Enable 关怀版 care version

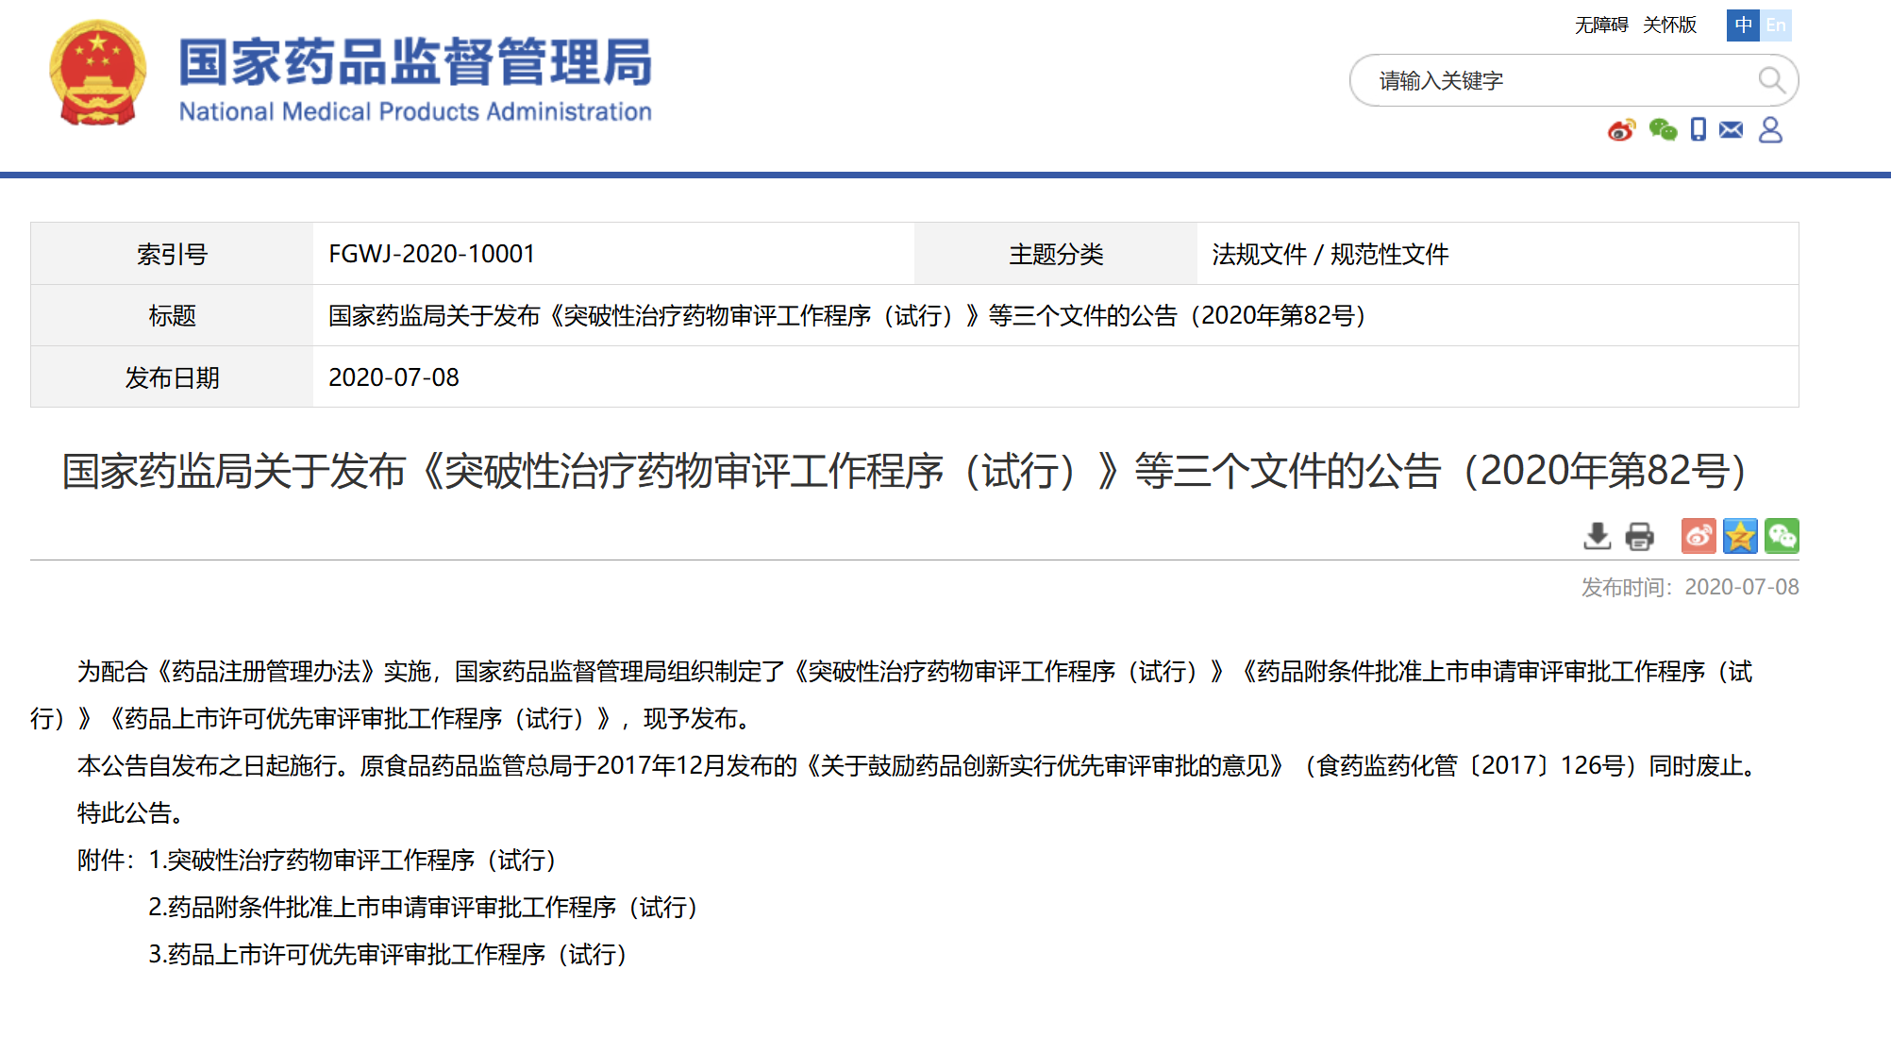[1669, 25]
